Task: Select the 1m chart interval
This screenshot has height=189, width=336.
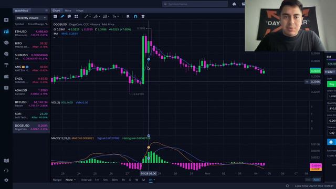Action: [97, 180]
